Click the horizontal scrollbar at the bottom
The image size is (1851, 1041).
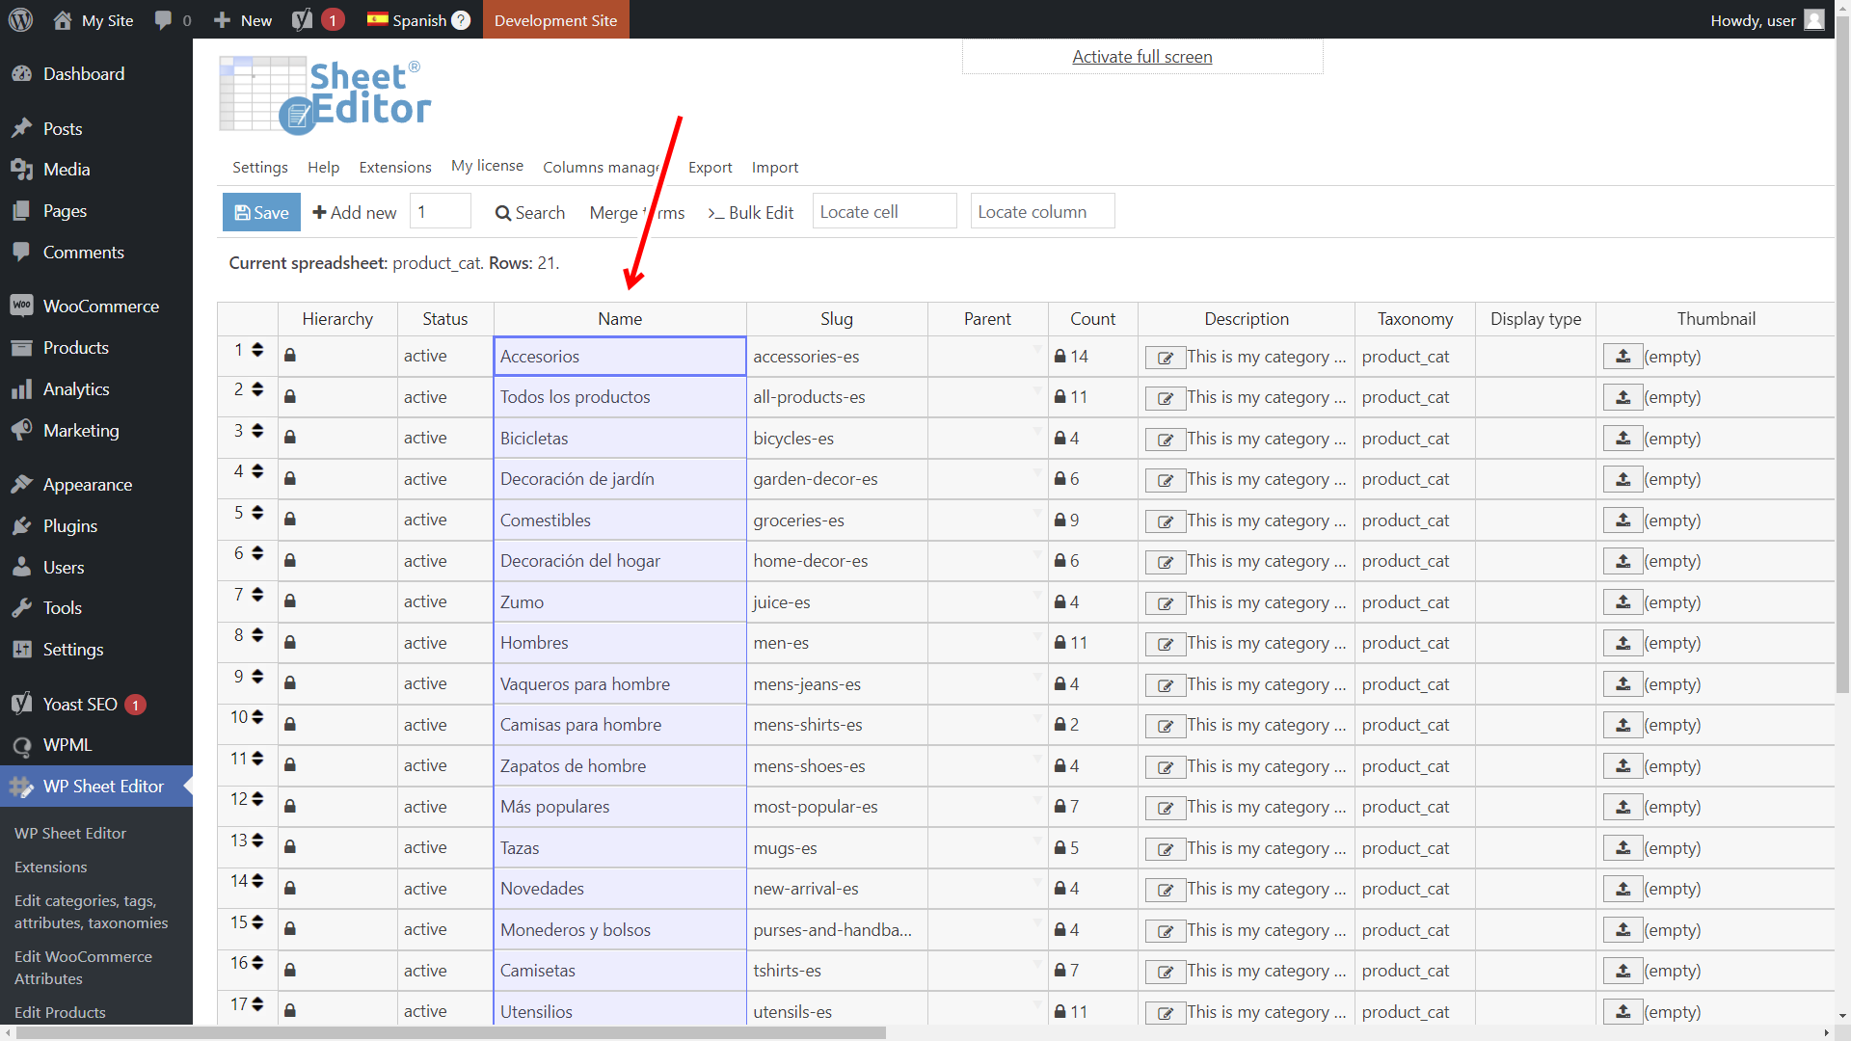coord(451,1032)
